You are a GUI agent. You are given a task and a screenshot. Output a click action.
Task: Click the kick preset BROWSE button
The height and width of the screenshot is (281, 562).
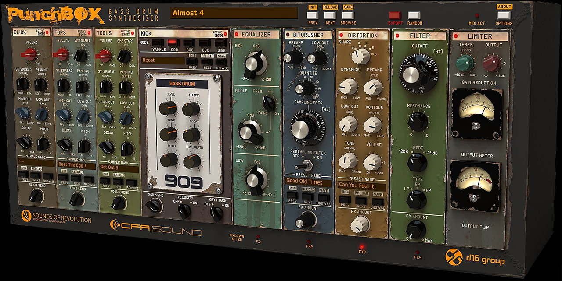pos(221,63)
